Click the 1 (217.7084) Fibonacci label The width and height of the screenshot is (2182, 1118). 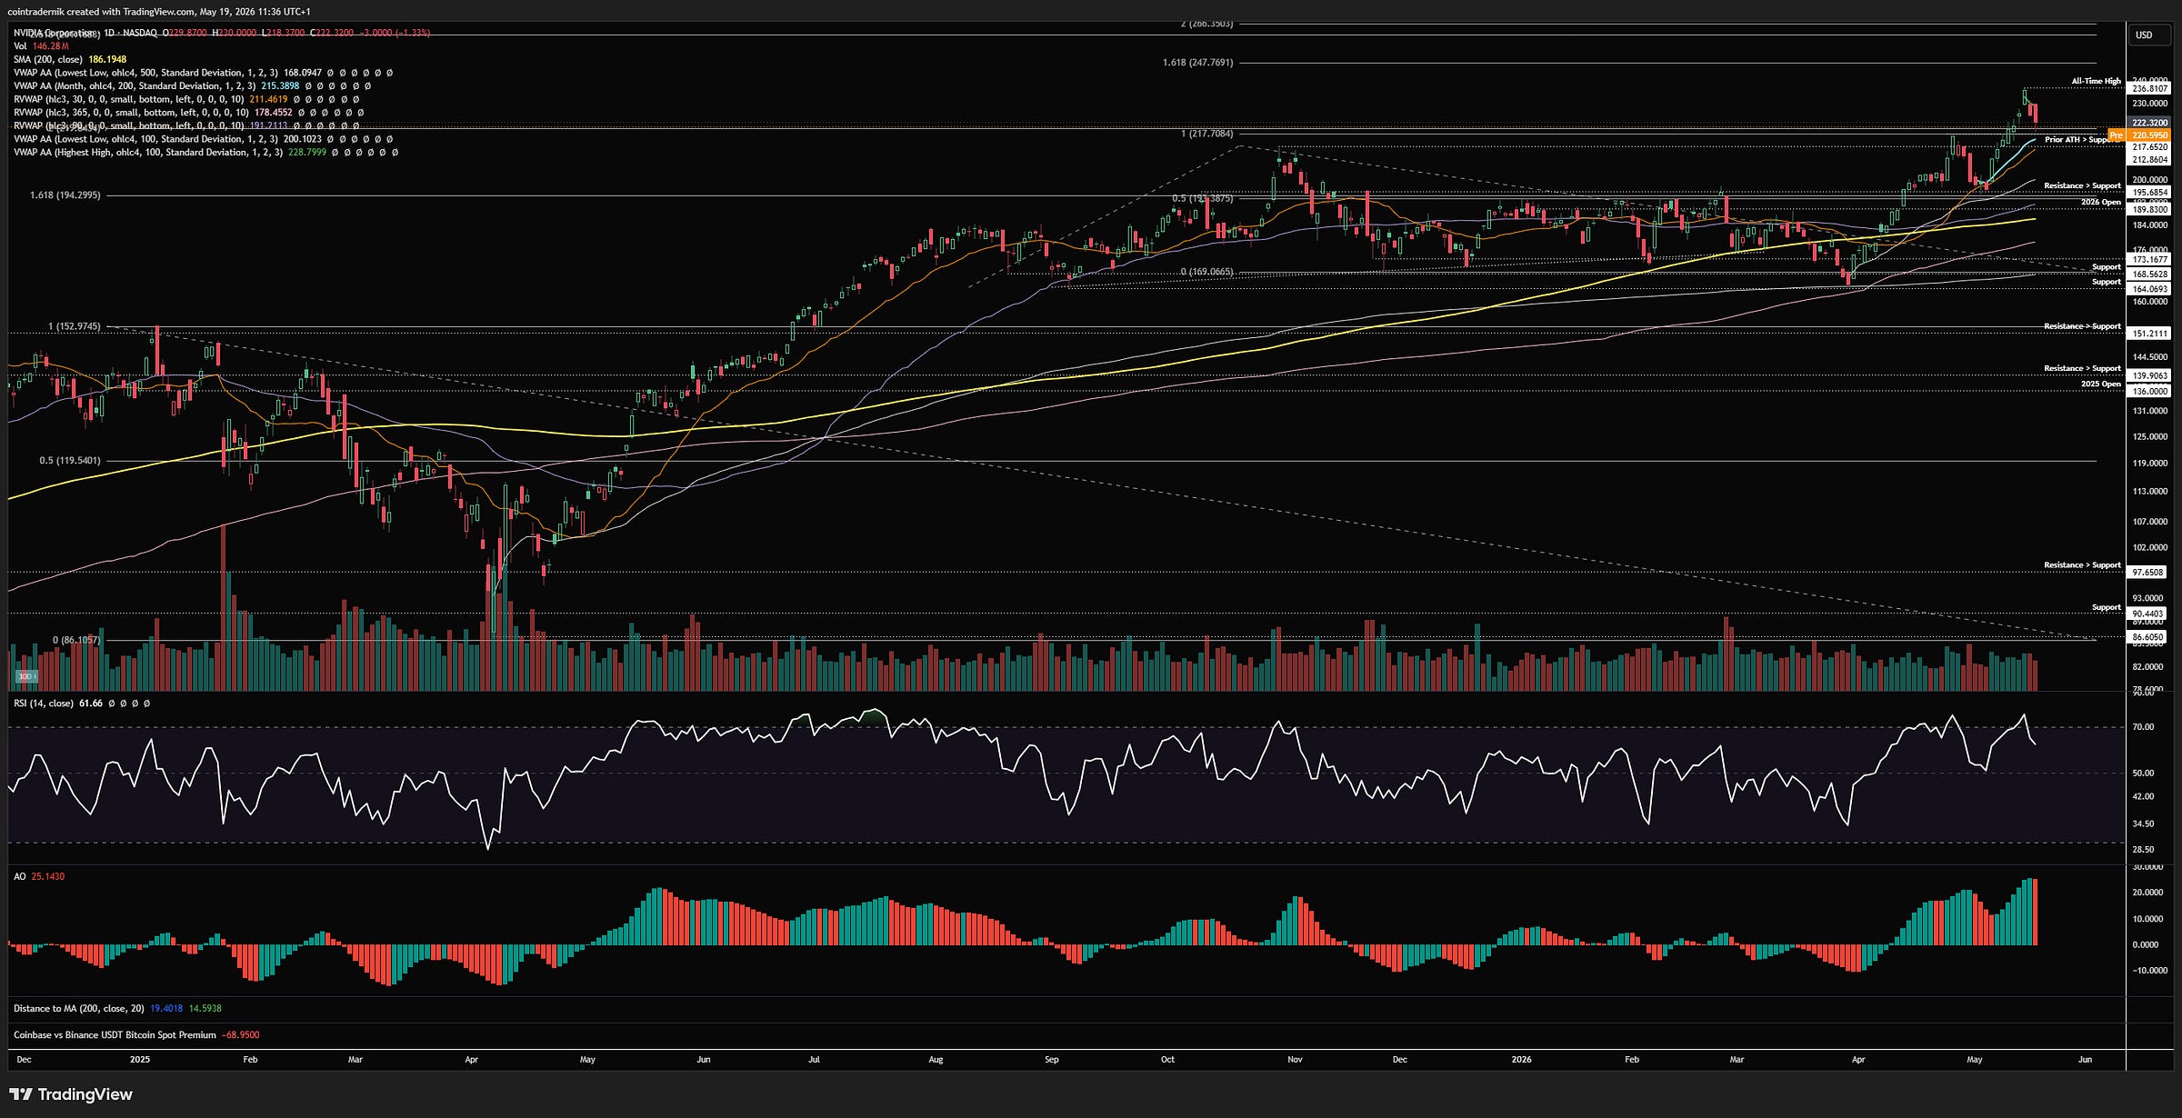coord(1206,134)
